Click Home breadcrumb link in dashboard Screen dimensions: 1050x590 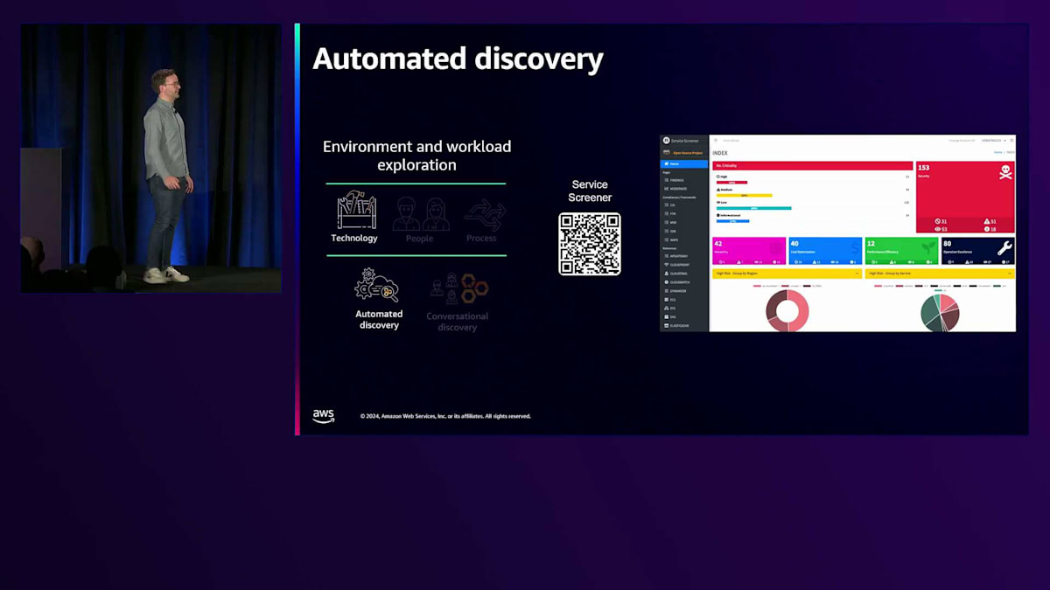pos(998,152)
